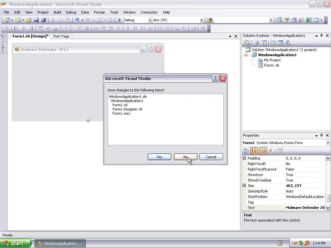Select My Project in Solution Explorer
This screenshot has width=331, height=248.
(272, 60)
